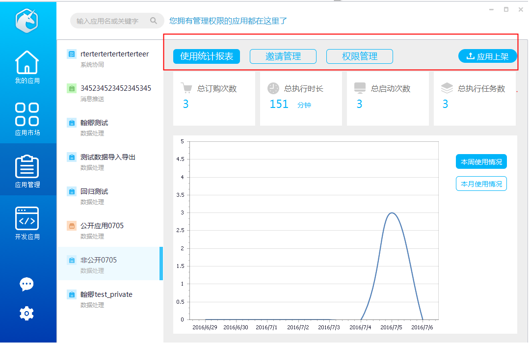Click icon of rterterterterterterteer app
This screenshot has height=344, width=529.
click(x=72, y=54)
